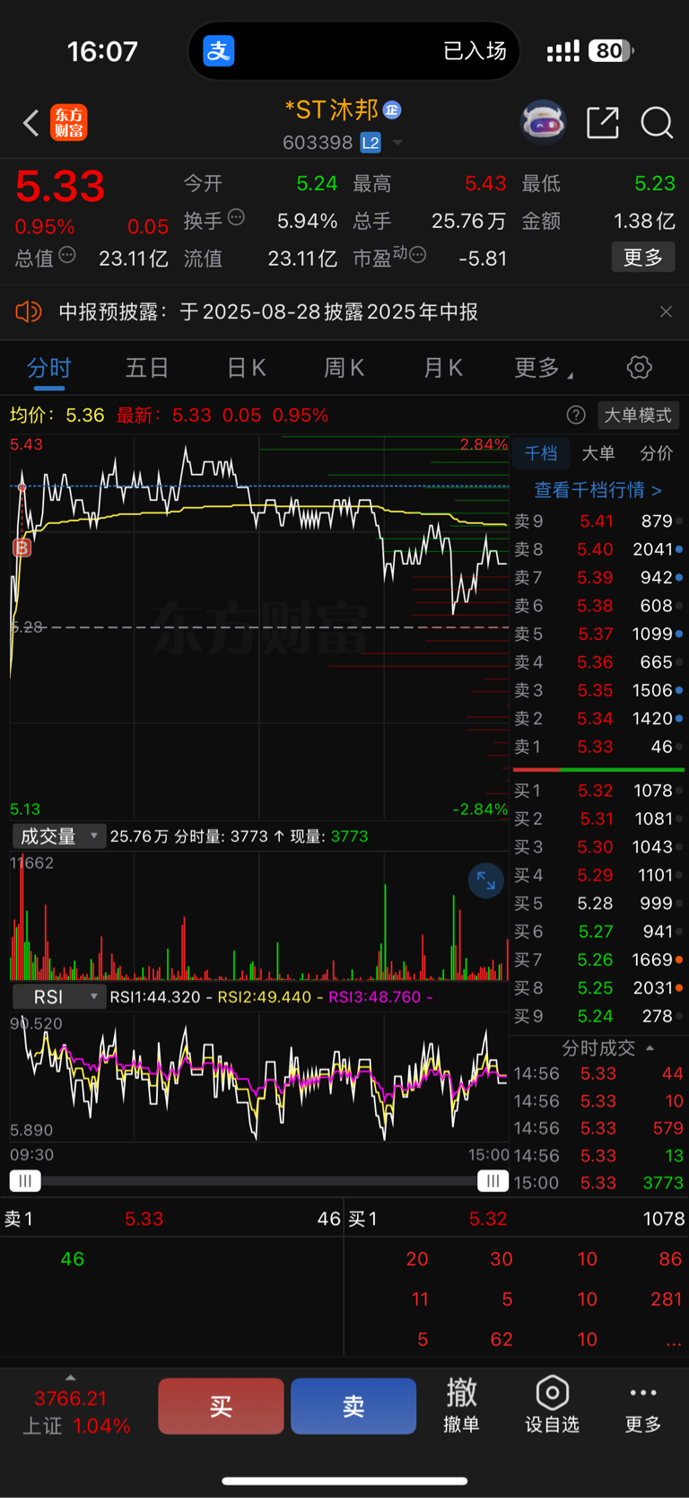The height and width of the screenshot is (1498, 689).
Task: Tap 卖5 row at 5.37
Action: [x=598, y=634]
